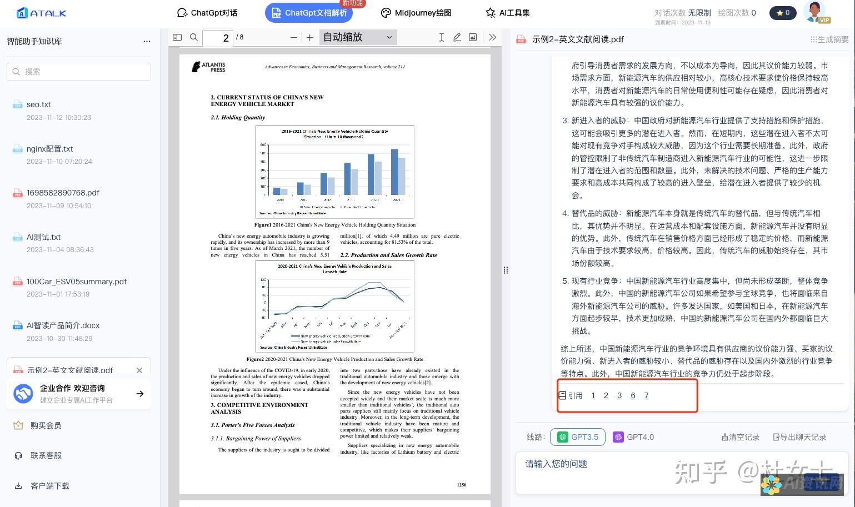Open the VIP user avatar menu

point(815,12)
